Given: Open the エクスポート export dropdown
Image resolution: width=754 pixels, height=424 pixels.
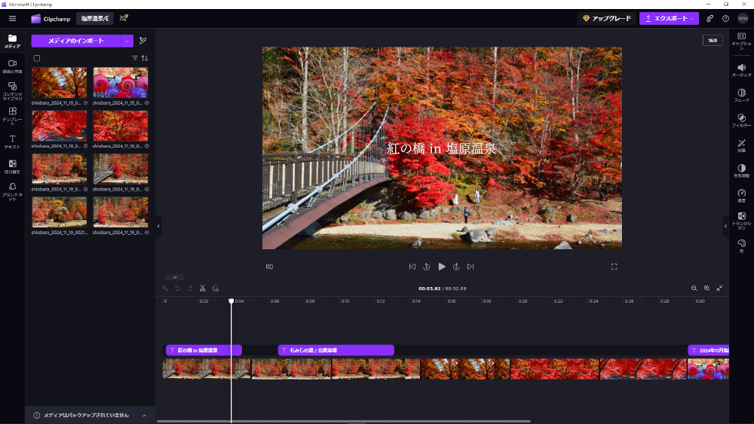Looking at the screenshot, I should click(668, 18).
